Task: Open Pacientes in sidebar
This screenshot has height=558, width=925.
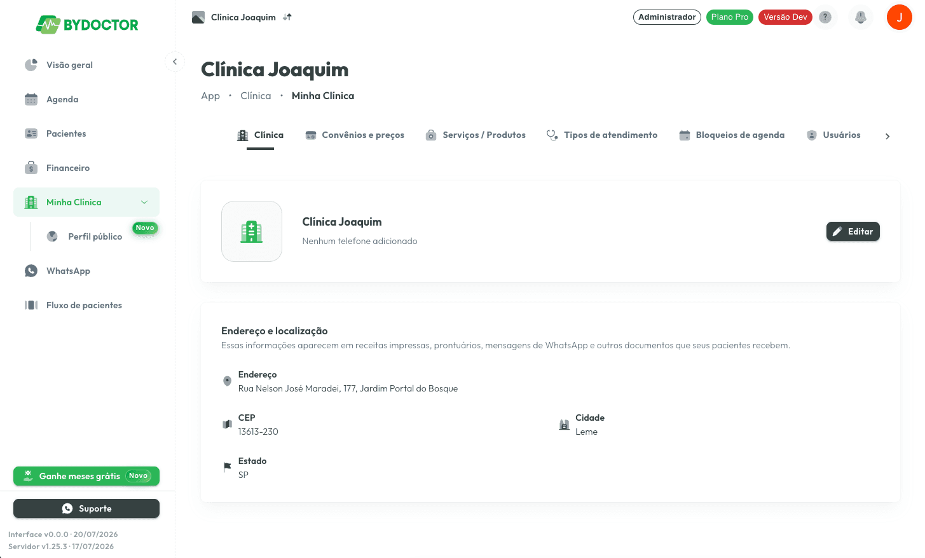Action: 86,133
